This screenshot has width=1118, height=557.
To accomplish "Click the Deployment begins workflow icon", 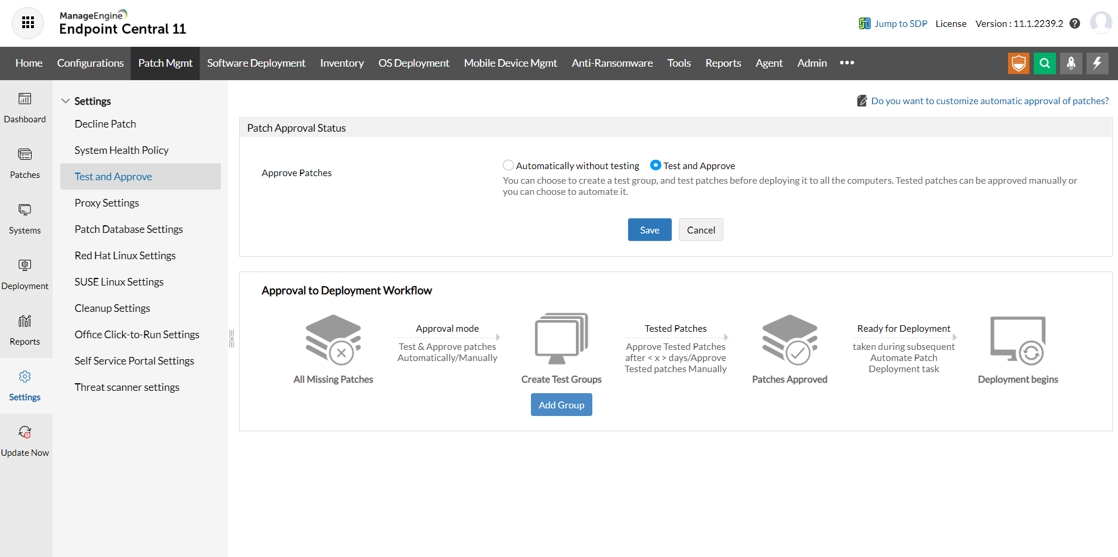I will click(x=1017, y=341).
